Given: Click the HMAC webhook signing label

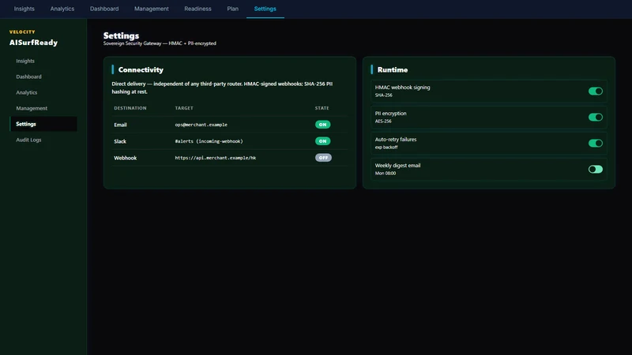Looking at the screenshot, I should [402, 88].
